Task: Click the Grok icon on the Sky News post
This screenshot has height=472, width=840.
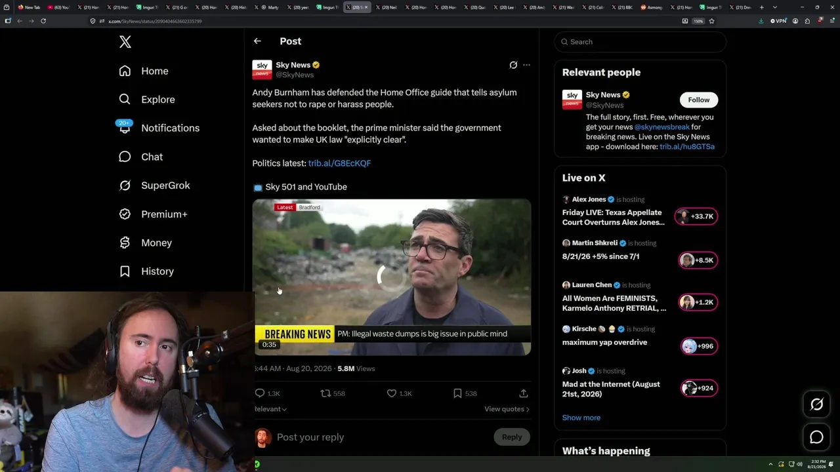Action: (x=513, y=65)
